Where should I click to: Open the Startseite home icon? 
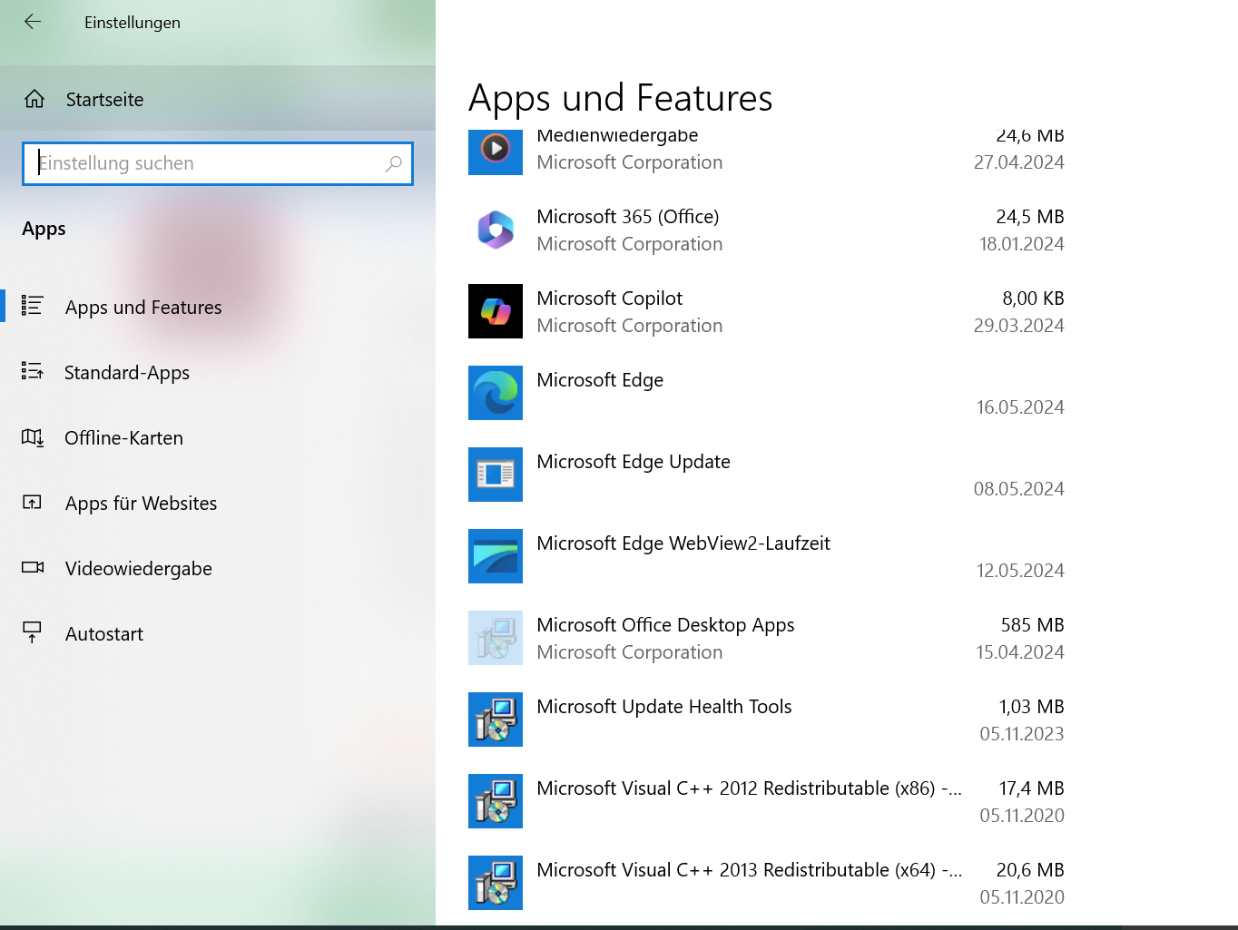pos(34,99)
